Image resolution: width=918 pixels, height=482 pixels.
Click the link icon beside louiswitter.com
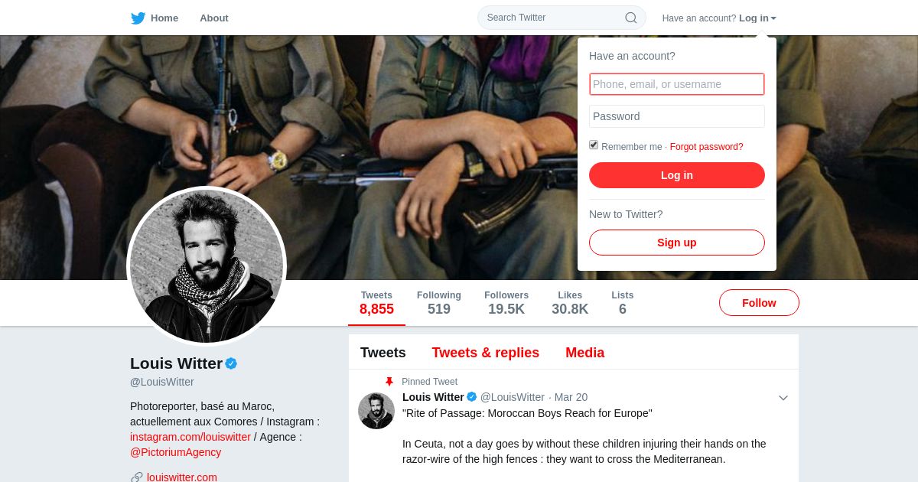(137, 477)
